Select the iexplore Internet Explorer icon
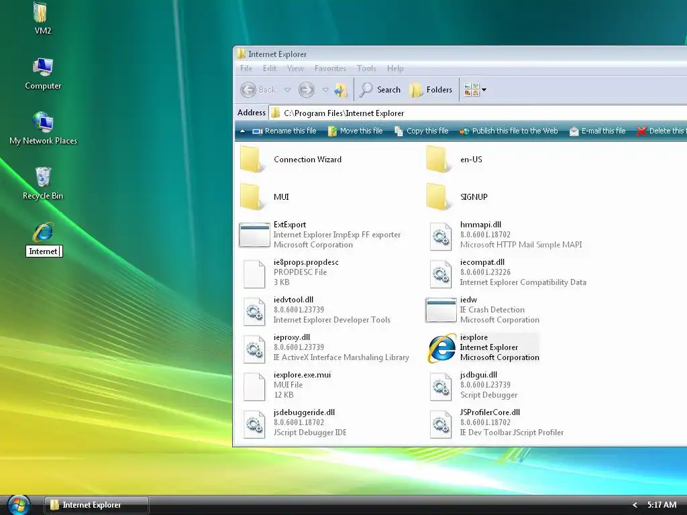The height and width of the screenshot is (515, 687). 441,348
